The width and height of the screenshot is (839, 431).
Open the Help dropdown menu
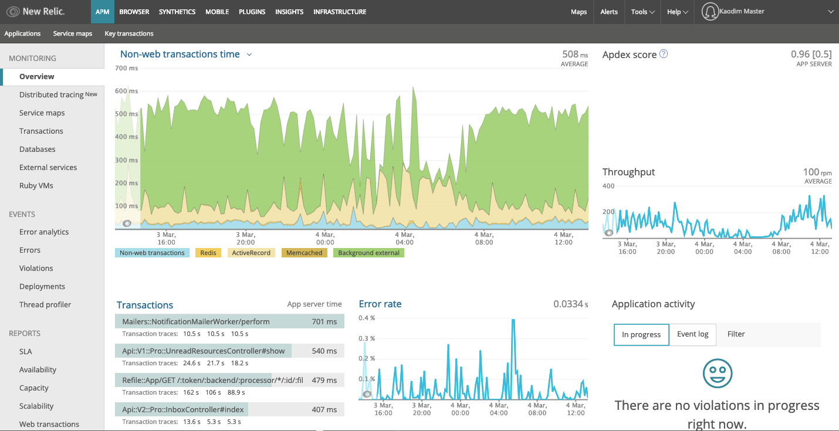click(678, 12)
